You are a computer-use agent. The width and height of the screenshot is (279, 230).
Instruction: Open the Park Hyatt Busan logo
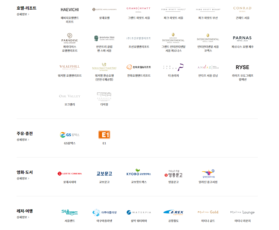[208, 10]
